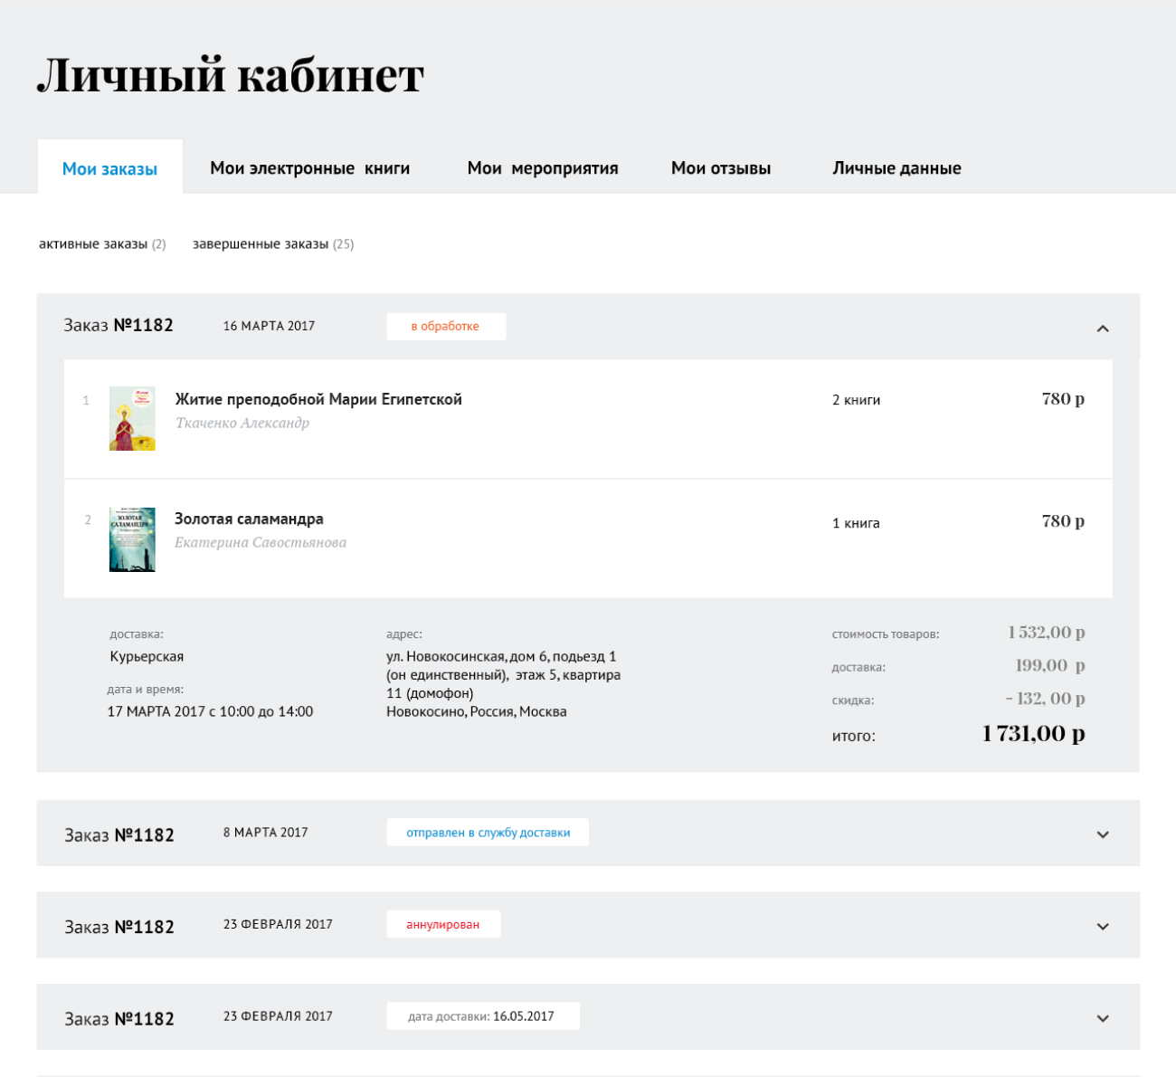Image resolution: width=1176 pixels, height=1077 pixels.
Task: Open the Золотая саламандра book cover thumbnail
Action: pyautogui.click(x=132, y=539)
